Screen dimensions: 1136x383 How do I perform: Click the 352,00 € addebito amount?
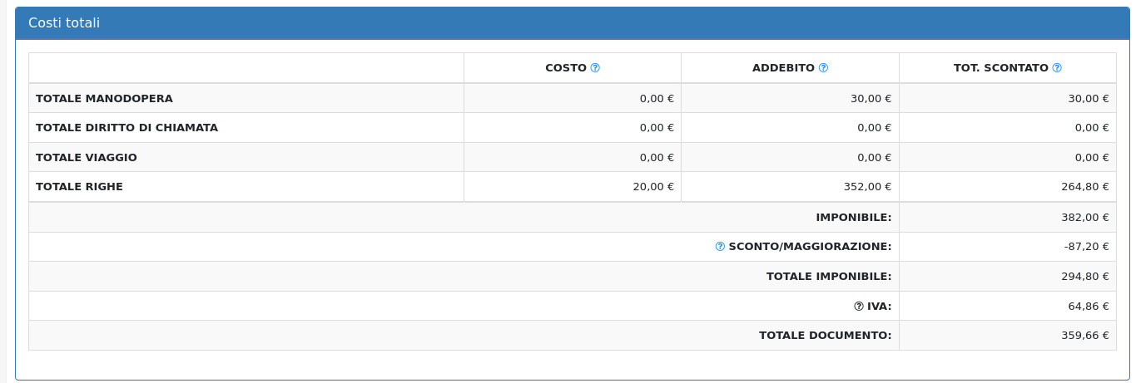[867, 187]
